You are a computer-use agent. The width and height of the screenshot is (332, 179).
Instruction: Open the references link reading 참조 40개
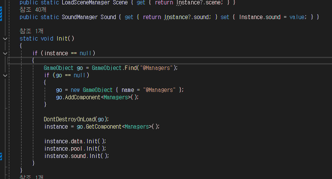coord(33,10)
